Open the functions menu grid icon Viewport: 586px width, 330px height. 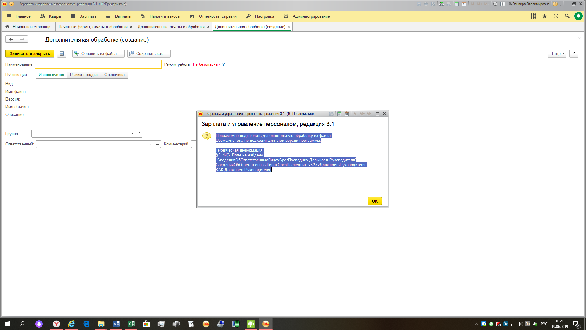(x=533, y=16)
